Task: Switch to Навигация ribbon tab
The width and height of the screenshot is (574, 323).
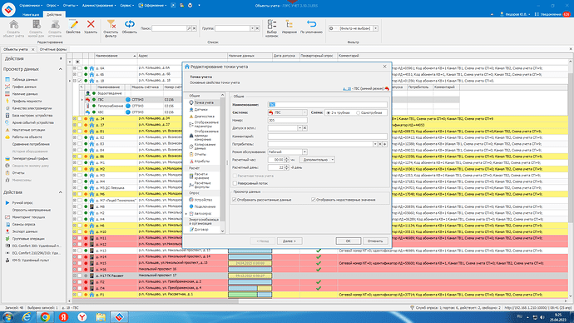Action: 31,15
